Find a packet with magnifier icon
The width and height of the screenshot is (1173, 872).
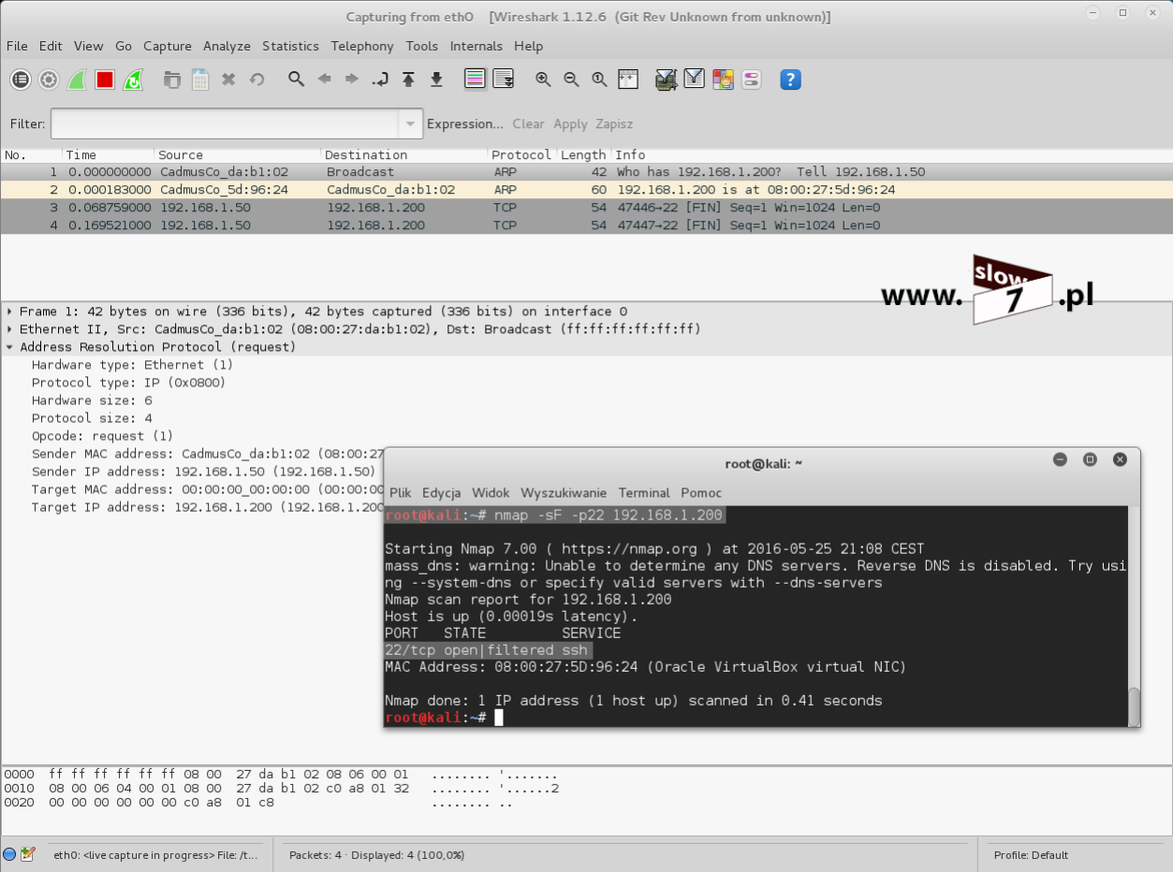click(296, 80)
